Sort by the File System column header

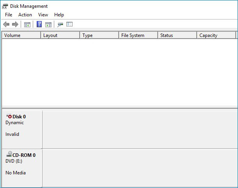pyautogui.click(x=138, y=35)
